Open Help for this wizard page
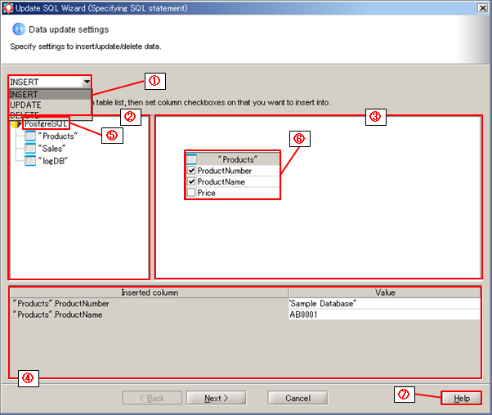Viewport: 492px width, 415px height. (x=461, y=398)
